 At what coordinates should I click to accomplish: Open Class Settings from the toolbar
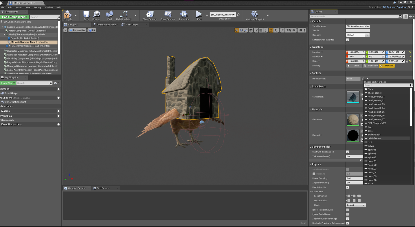coord(150,15)
